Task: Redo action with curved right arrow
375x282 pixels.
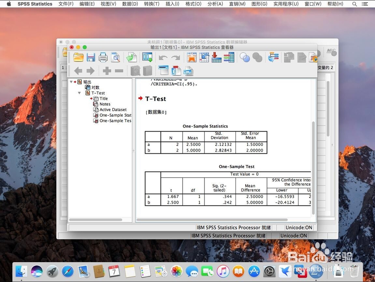Action: pyautogui.click(x=176, y=58)
